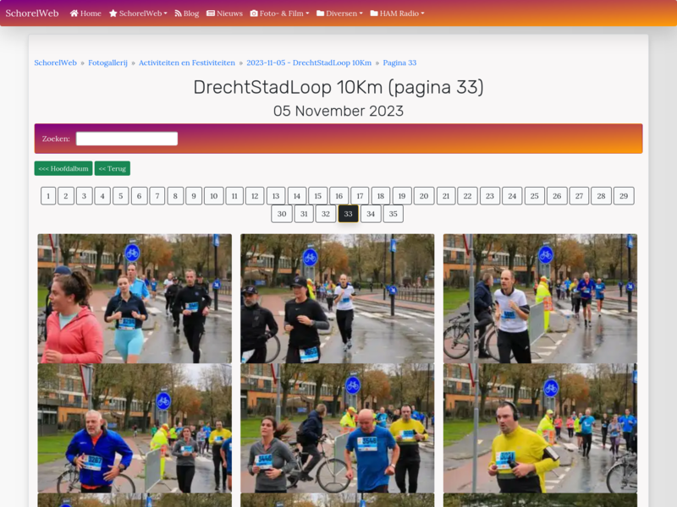The width and height of the screenshot is (677, 507).
Task: Follow the Fotogallerij breadcrumb link
Action: (108, 63)
